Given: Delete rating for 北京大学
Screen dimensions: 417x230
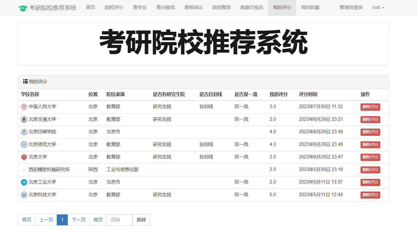Looking at the screenshot, I should point(370,157).
